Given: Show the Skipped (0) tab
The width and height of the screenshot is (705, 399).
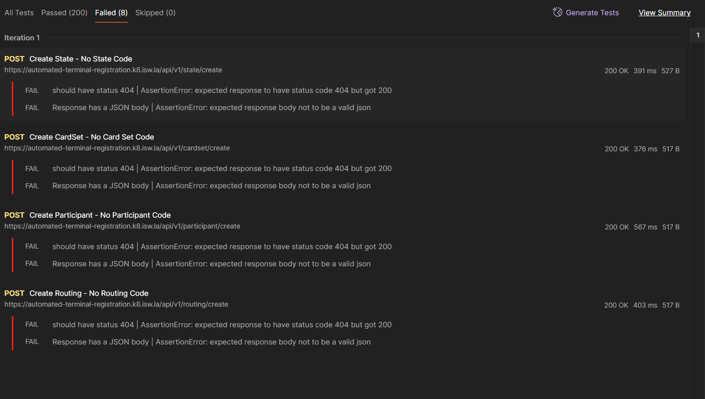Looking at the screenshot, I should (x=155, y=13).
